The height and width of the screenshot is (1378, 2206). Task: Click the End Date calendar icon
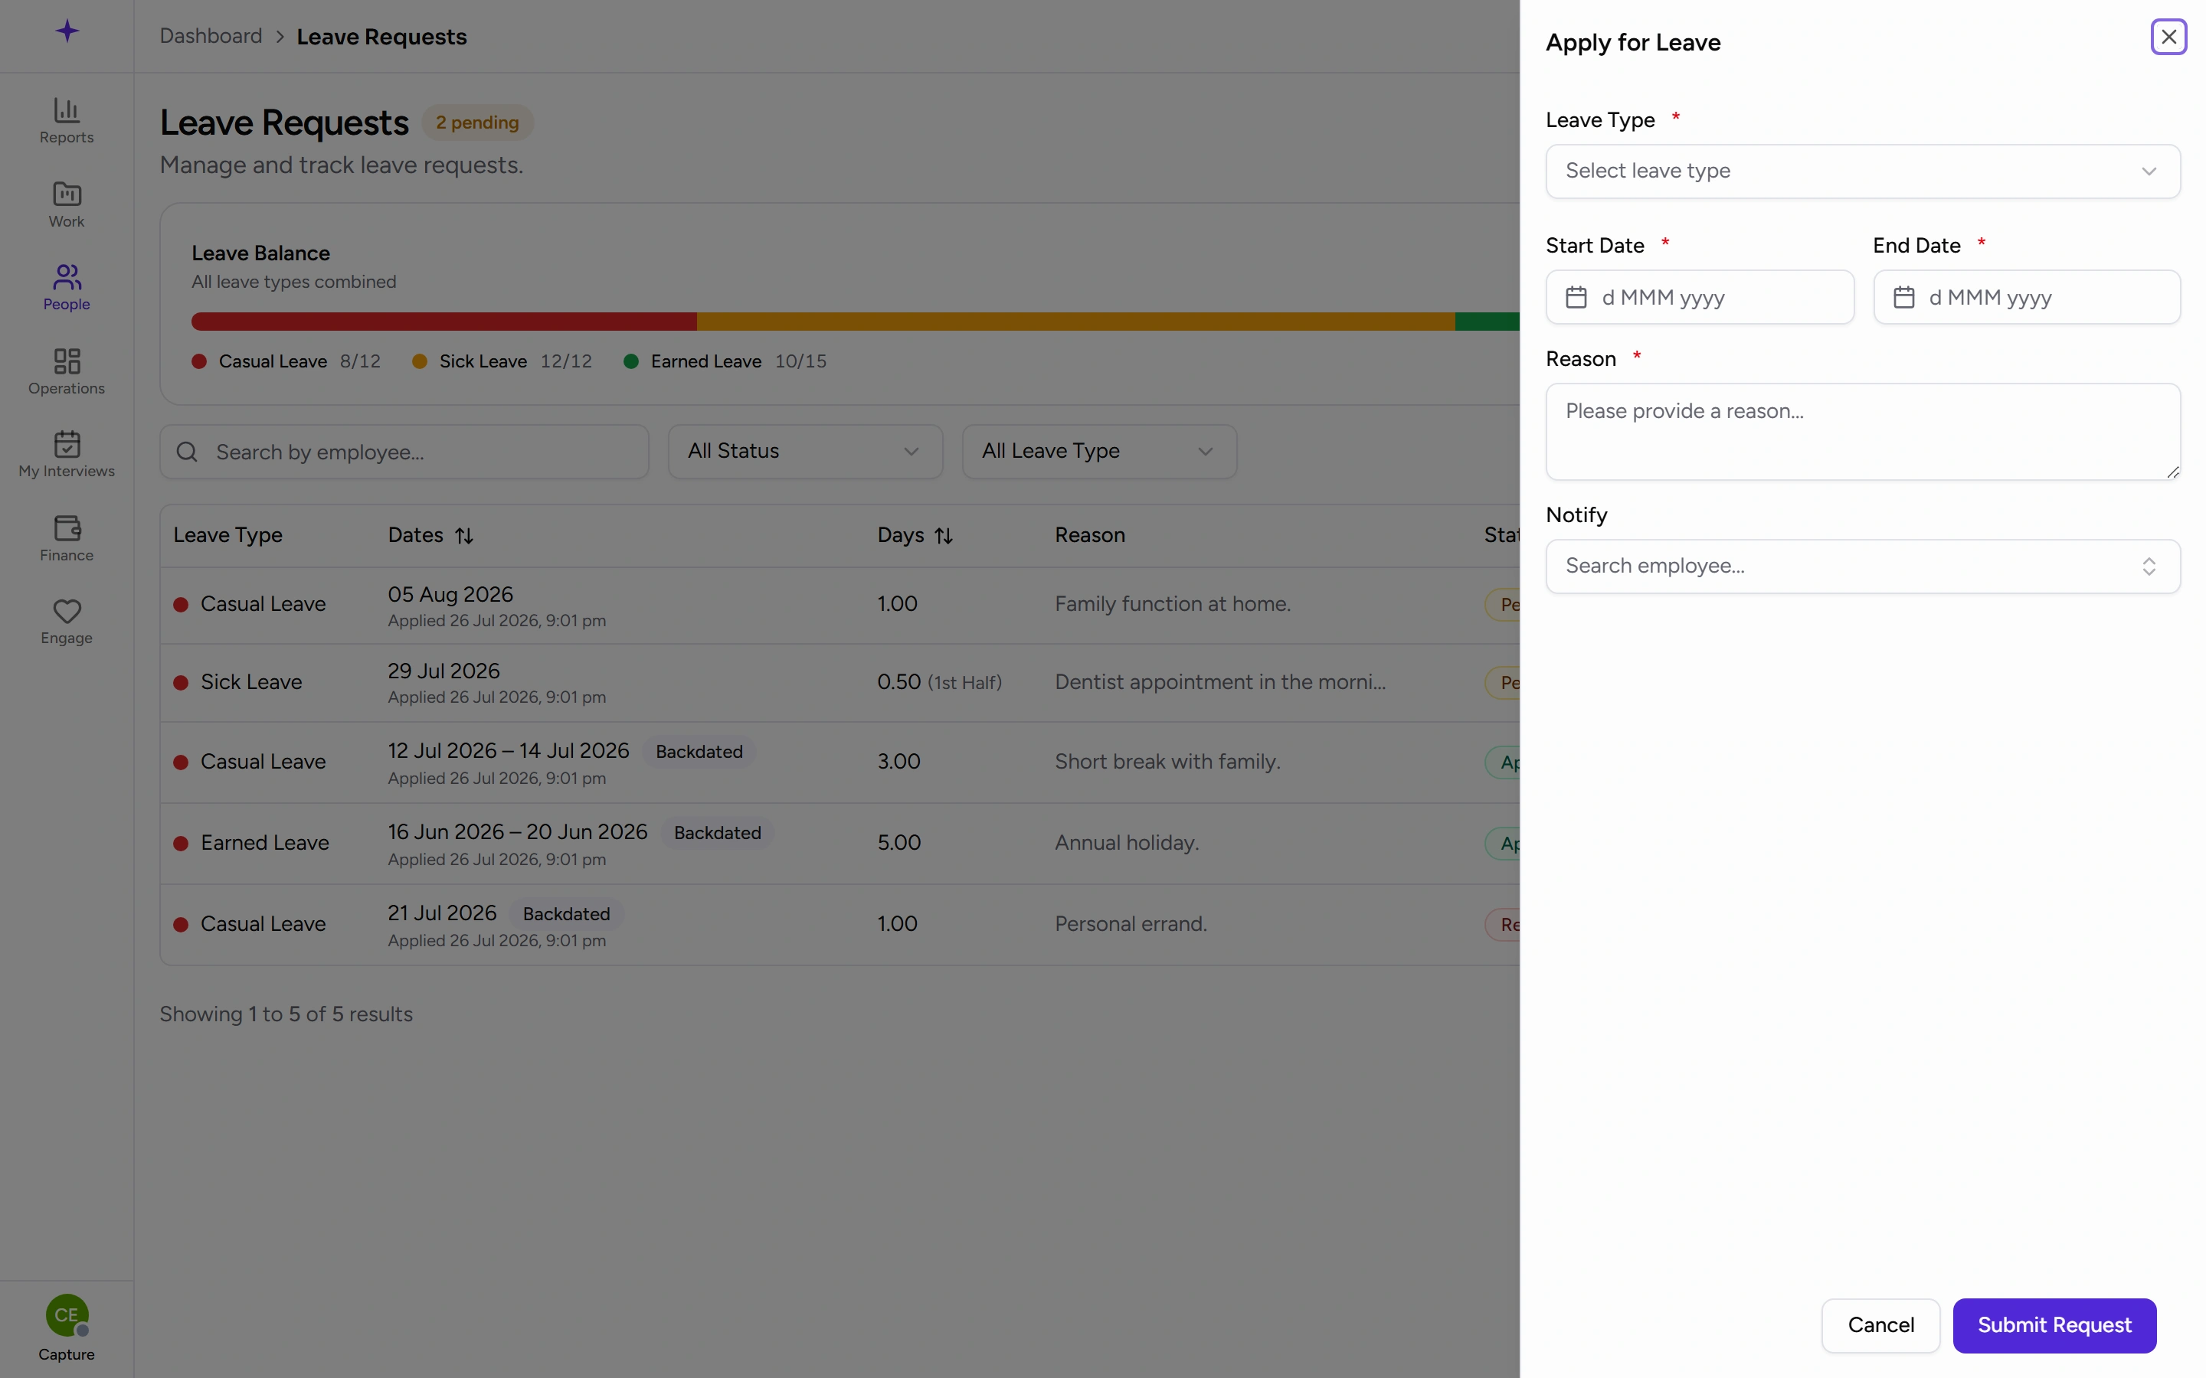coord(1903,297)
